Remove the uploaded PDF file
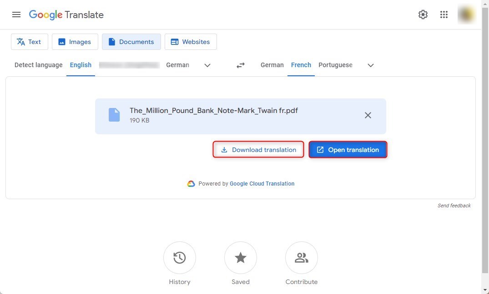 click(x=368, y=115)
